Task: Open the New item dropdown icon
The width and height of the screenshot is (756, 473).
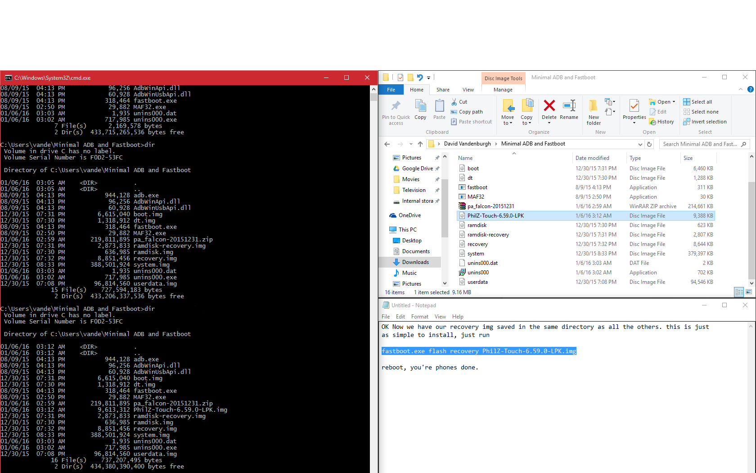Action: [x=610, y=102]
